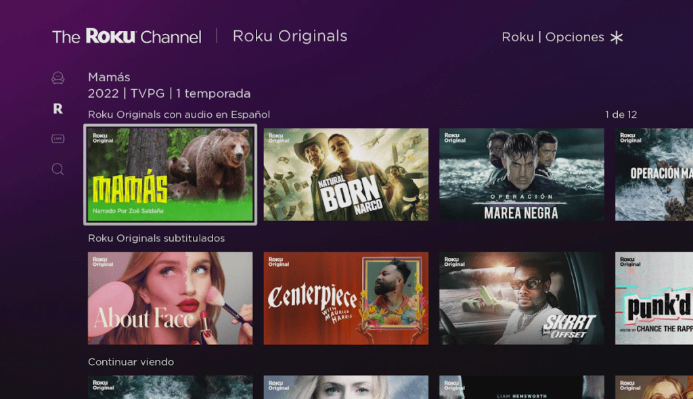Image resolution: width=693 pixels, height=399 pixels.
Task: Open the Live TV sidebar icon
Action: click(58, 139)
